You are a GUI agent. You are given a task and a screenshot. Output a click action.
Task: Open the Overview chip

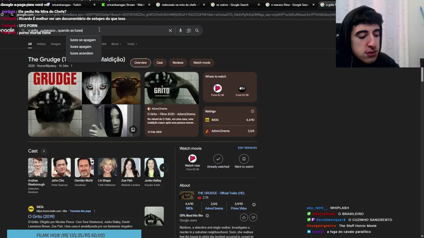(x=140, y=62)
